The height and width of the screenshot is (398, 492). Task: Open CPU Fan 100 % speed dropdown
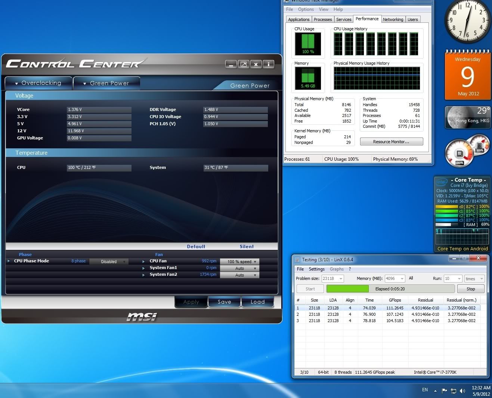pos(239,262)
